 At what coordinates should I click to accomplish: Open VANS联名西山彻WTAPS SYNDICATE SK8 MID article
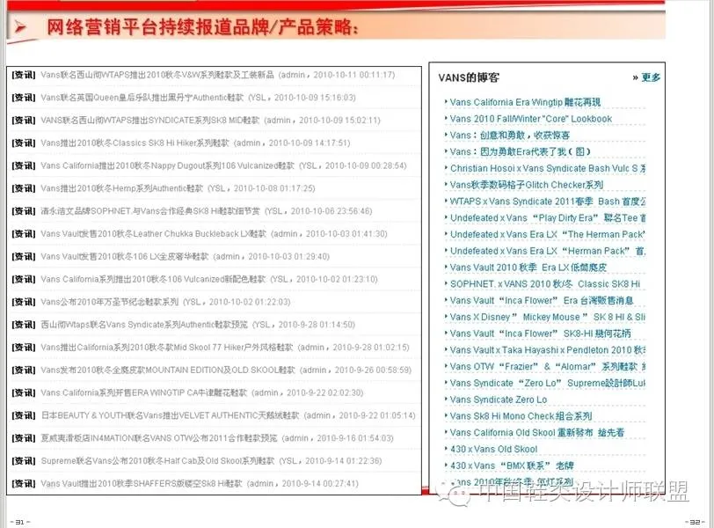click(149, 121)
